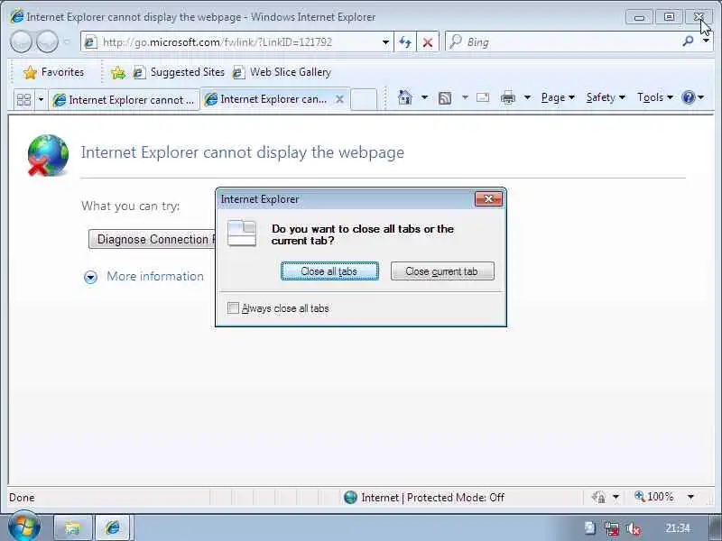The height and width of the screenshot is (541, 722).
Task: Click the network status tray icon
Action: (612, 529)
